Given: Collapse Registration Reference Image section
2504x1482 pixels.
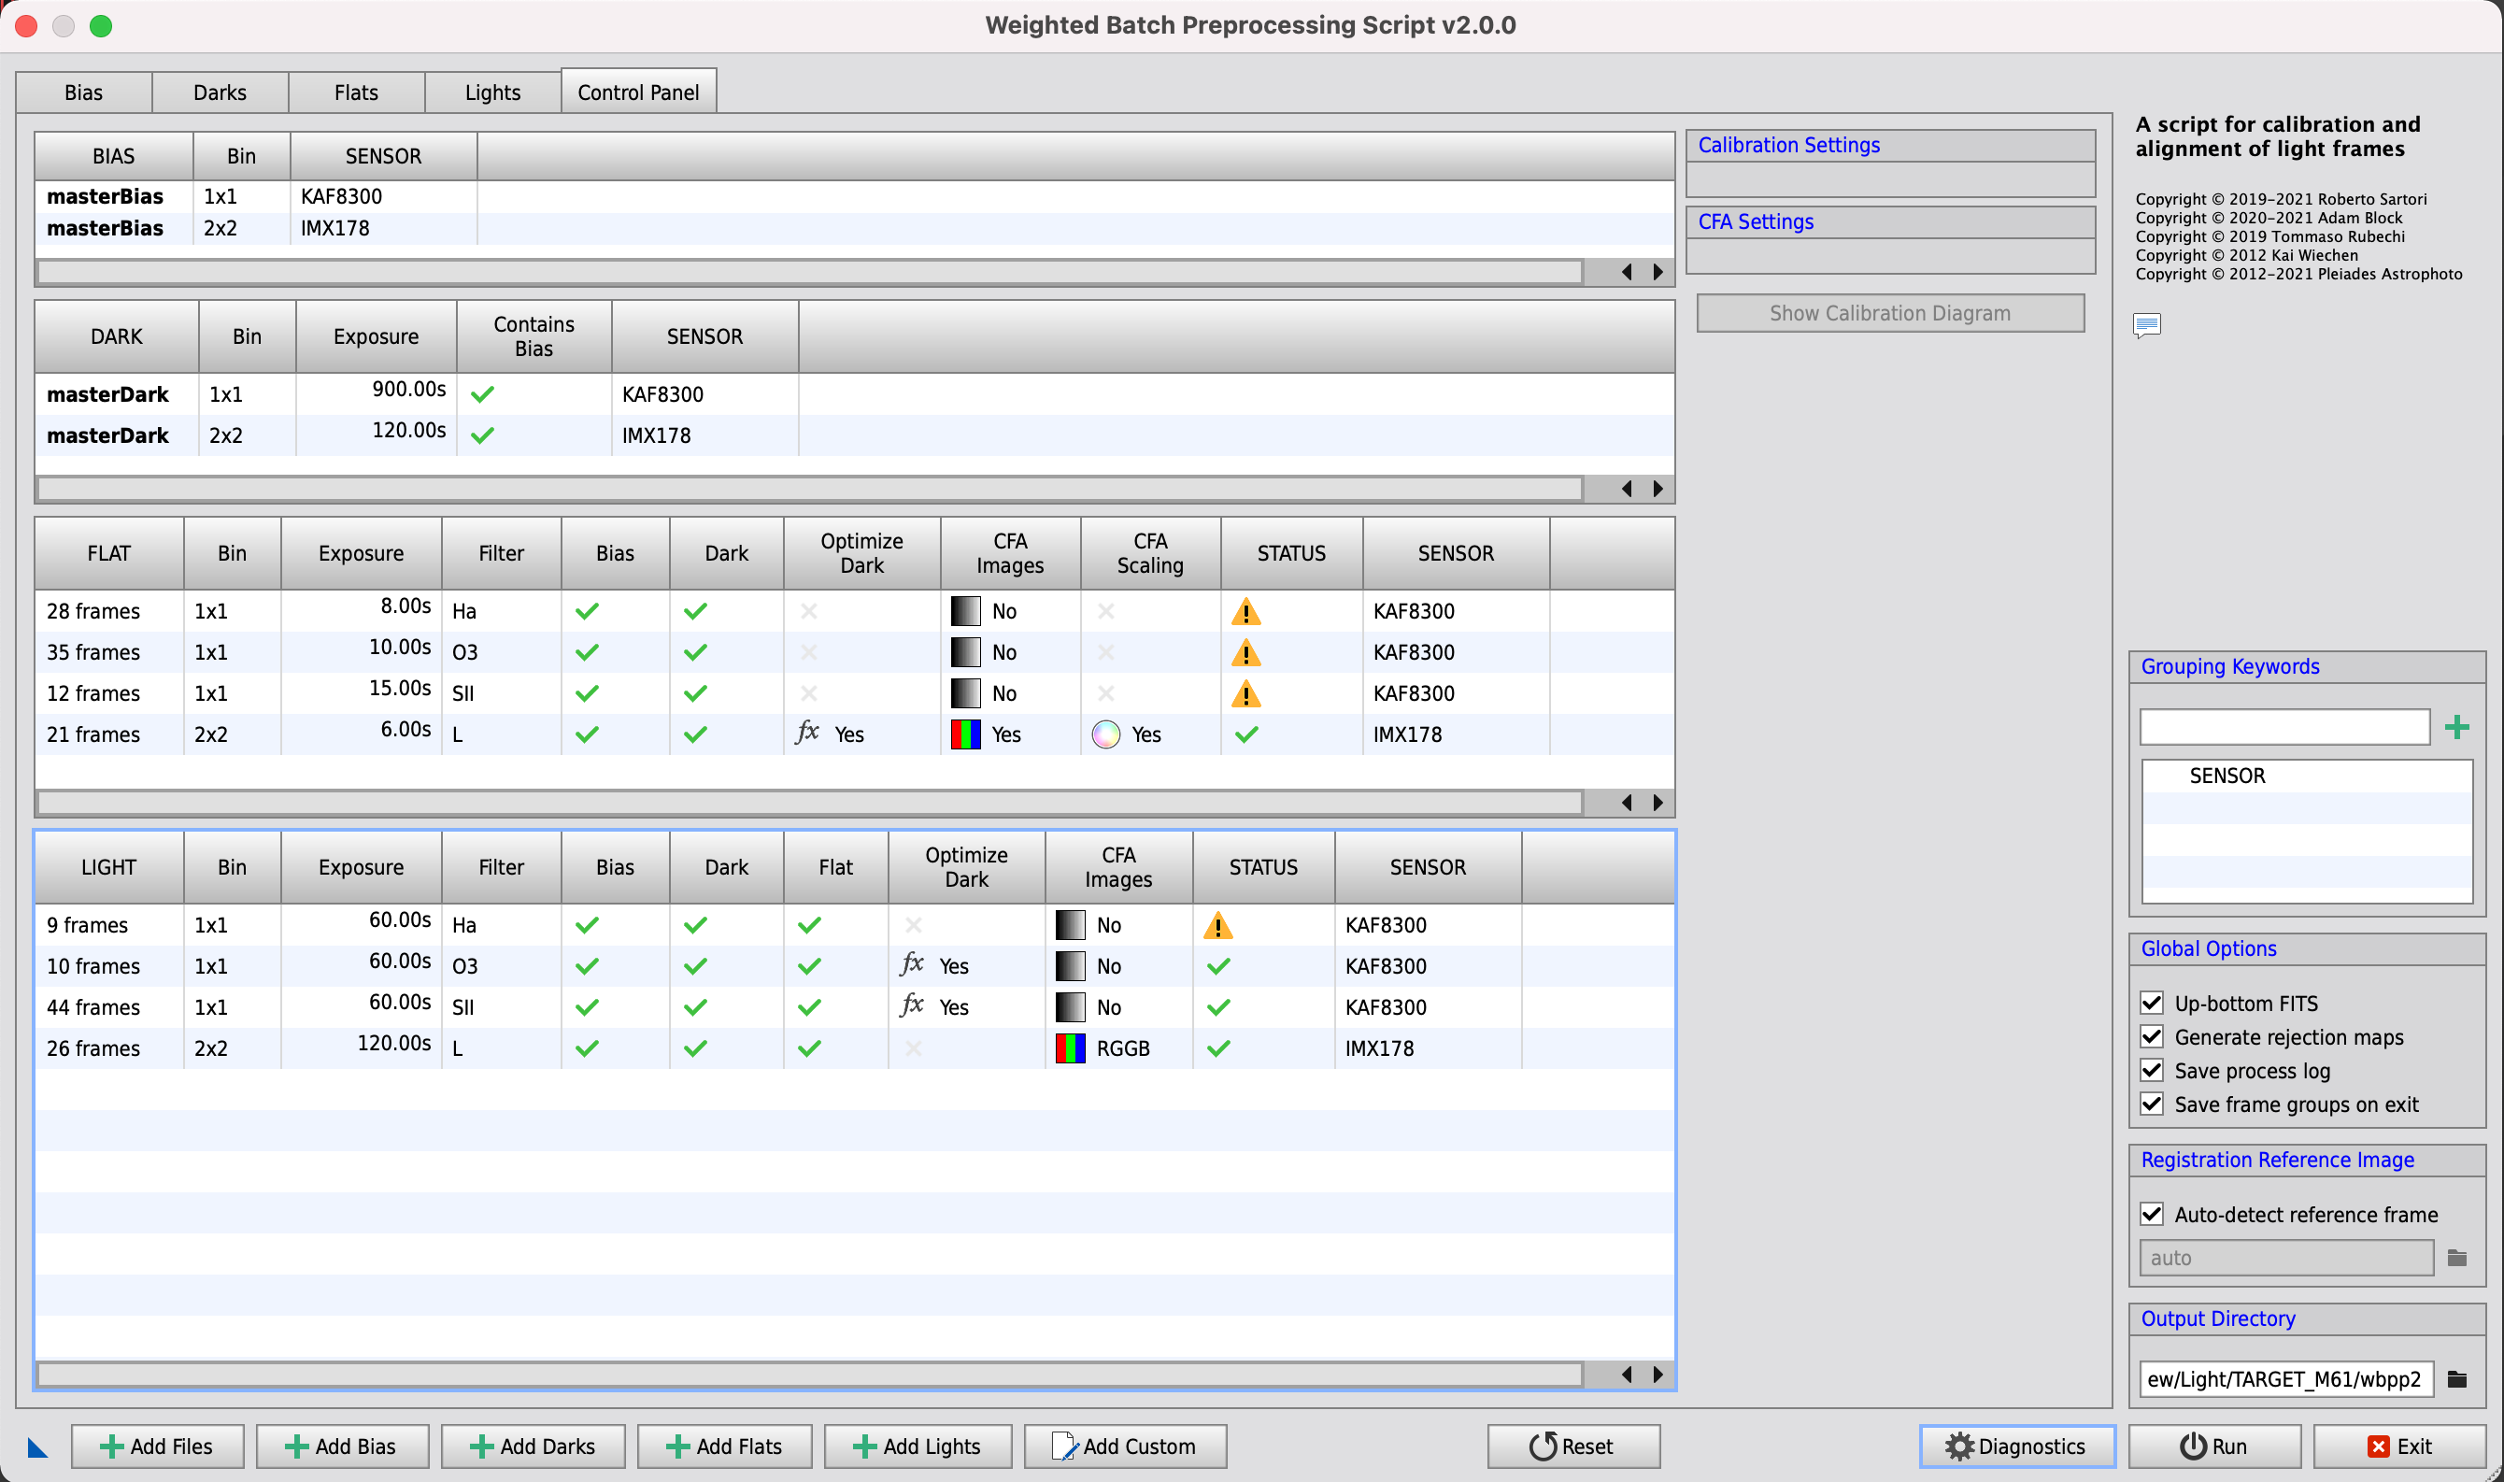Looking at the screenshot, I should click(2306, 1160).
